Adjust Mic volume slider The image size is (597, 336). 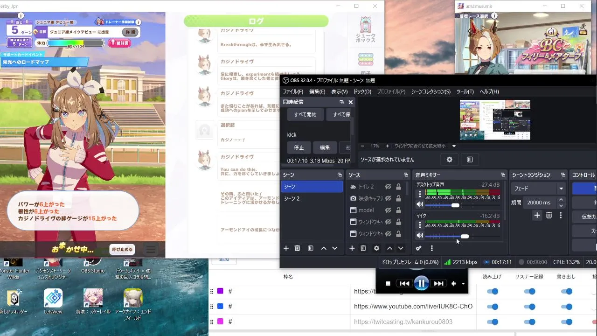(465, 236)
